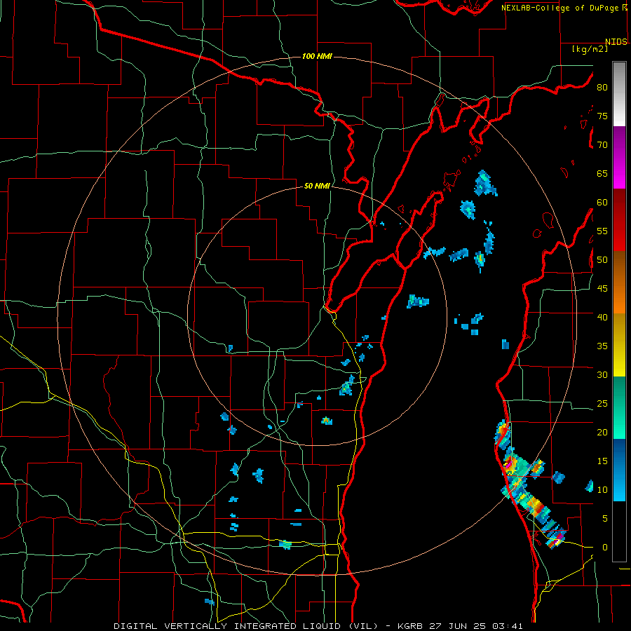The image size is (631, 631).
Task: Click the 20 value on the color scale
Action: pyautogui.click(x=602, y=433)
